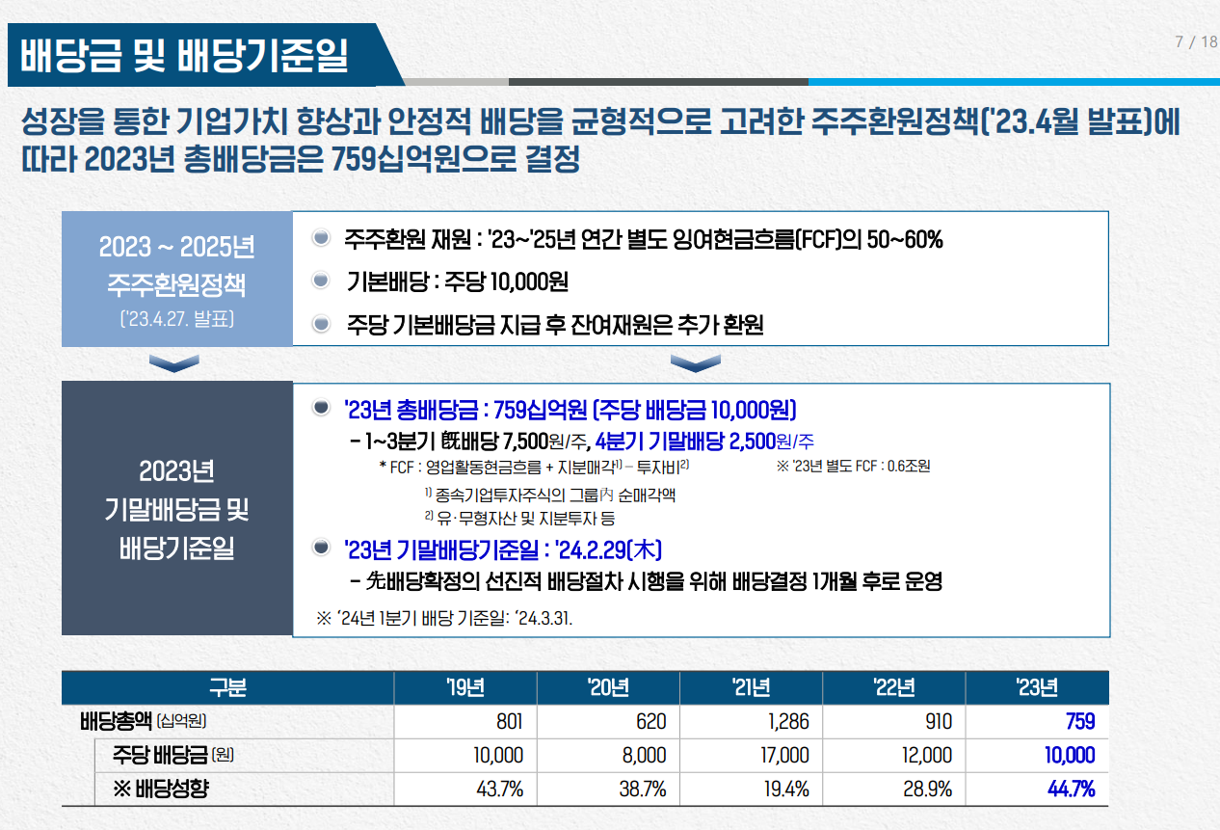Select the bullet before 주당 기본배당금 지급 후
Viewport: 1220px width, 830px height.
322,325
